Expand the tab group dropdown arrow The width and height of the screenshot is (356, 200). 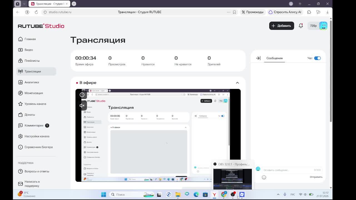(24, 4)
